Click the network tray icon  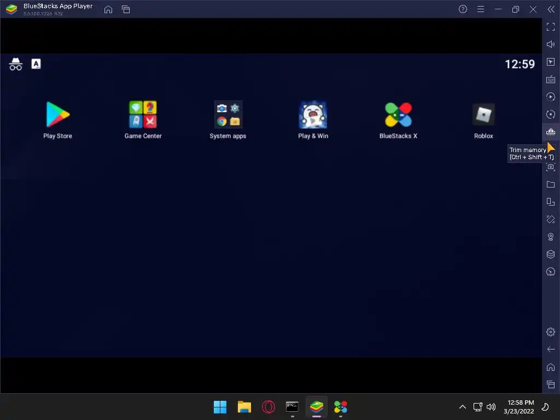(478, 407)
